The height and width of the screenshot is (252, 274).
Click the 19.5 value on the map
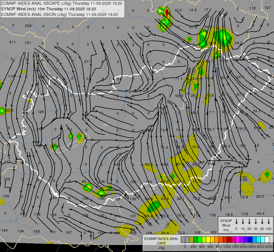click(229, 214)
